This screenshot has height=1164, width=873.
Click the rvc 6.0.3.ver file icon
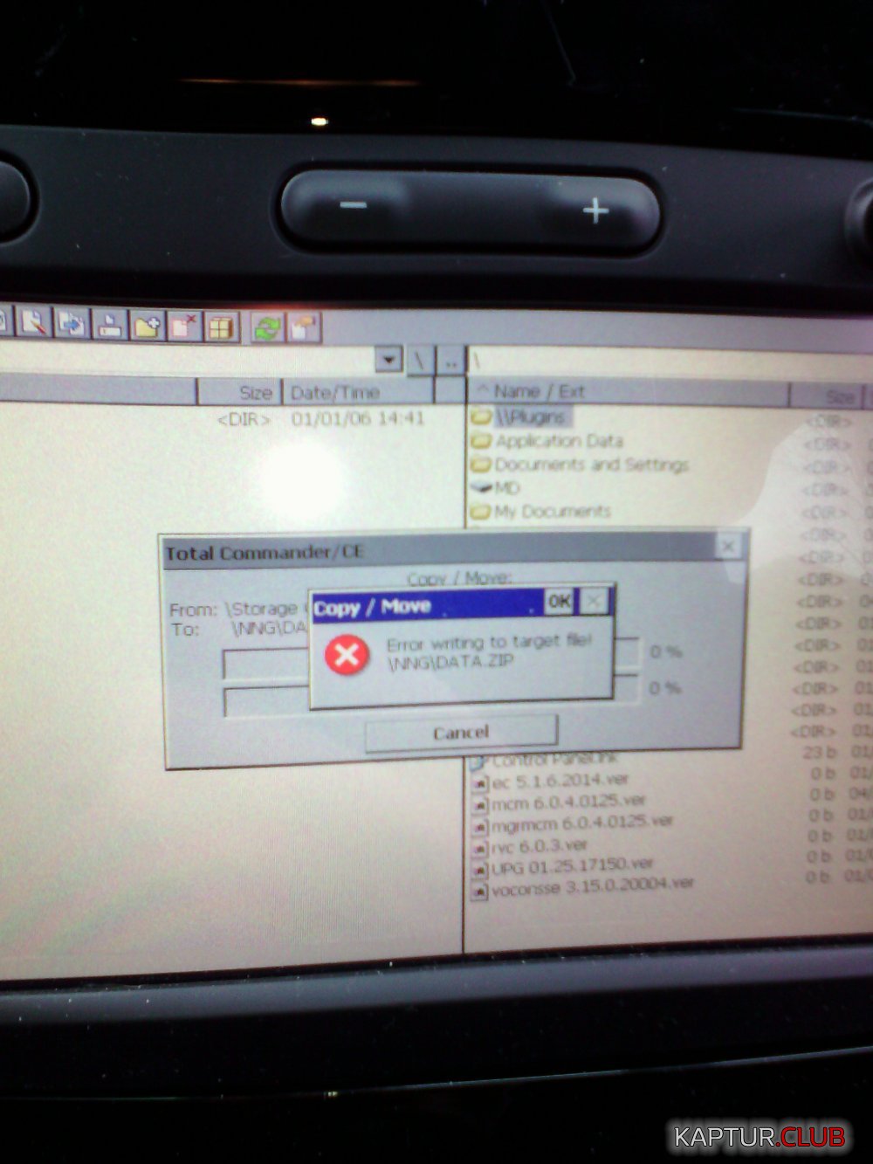[479, 848]
